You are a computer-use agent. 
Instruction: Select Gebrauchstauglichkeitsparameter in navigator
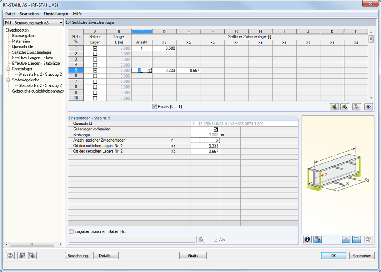pos(38,91)
